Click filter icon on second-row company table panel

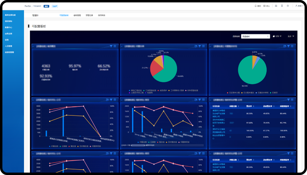tap(288, 100)
